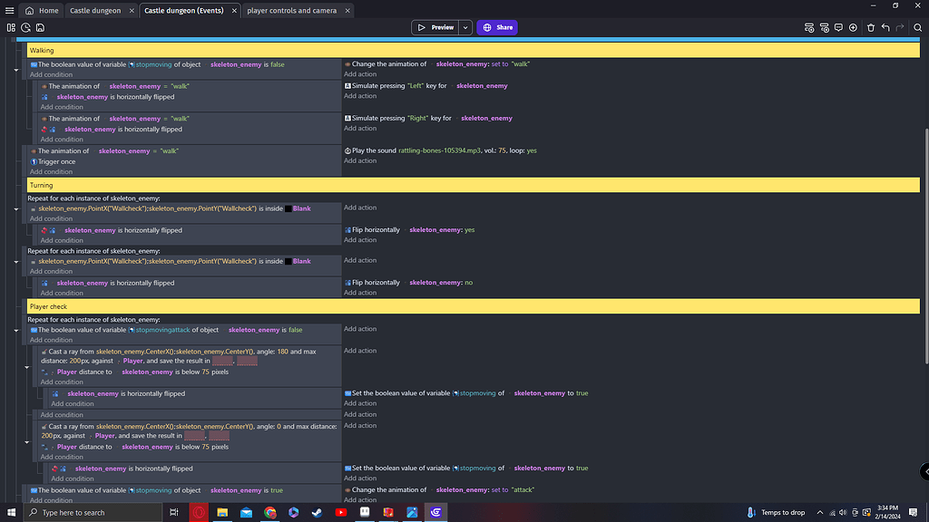The width and height of the screenshot is (929, 522).
Task: Open the Preview options dropdown arrow
Action: point(465,27)
